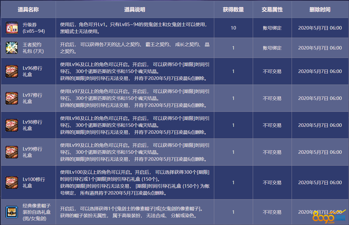
Task: Select the 获得数量 column header
Action: (x=233, y=10)
